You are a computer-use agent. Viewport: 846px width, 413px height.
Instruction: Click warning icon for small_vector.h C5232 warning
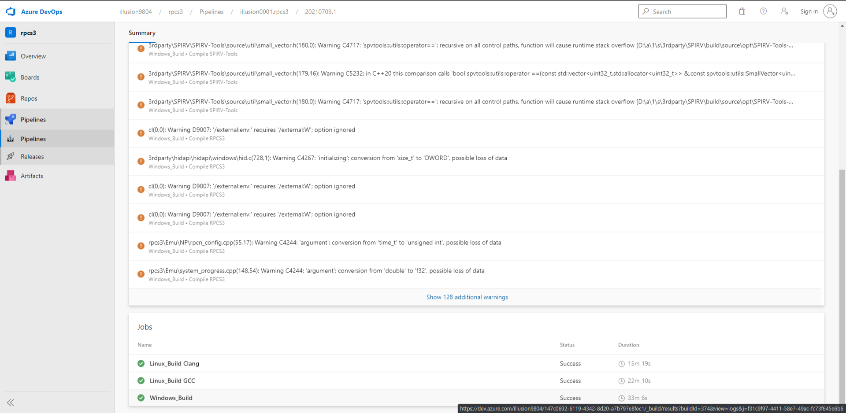coord(141,77)
